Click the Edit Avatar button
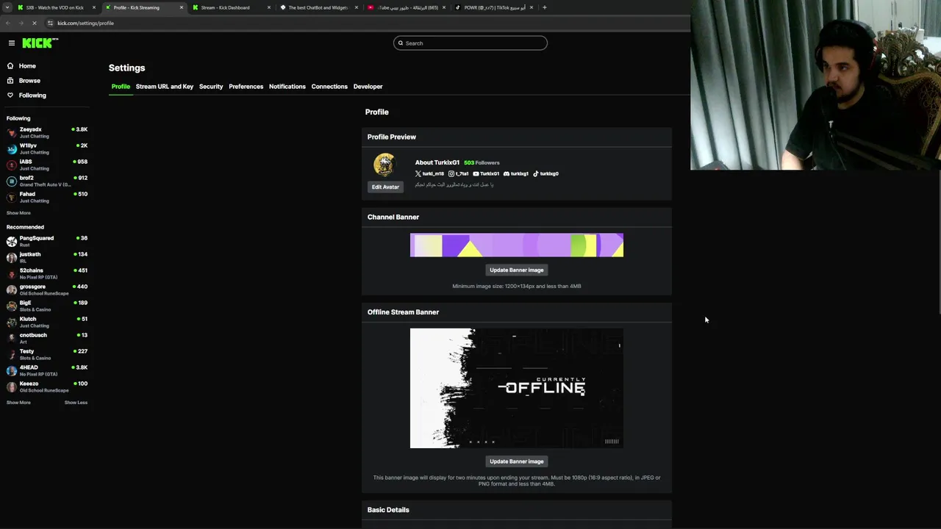The width and height of the screenshot is (941, 529). click(385, 187)
